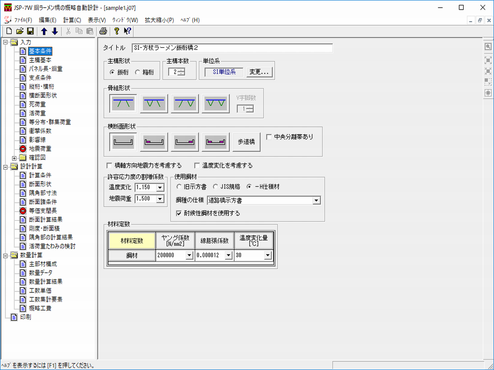Click the Save floppy disk icon
The width and height of the screenshot is (494, 370).
point(30,31)
